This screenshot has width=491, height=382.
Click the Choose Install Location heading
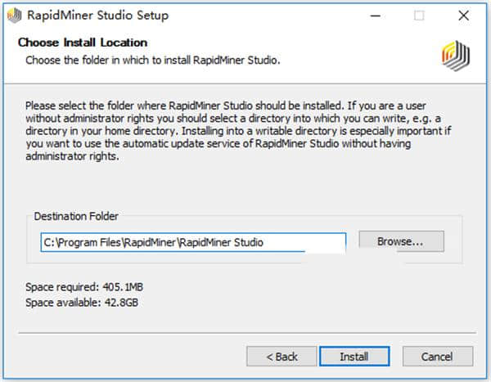click(x=83, y=43)
